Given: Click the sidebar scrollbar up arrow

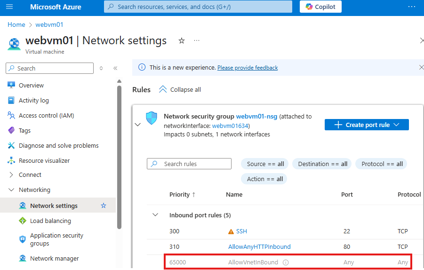Looking at the screenshot, I should [x=119, y=81].
